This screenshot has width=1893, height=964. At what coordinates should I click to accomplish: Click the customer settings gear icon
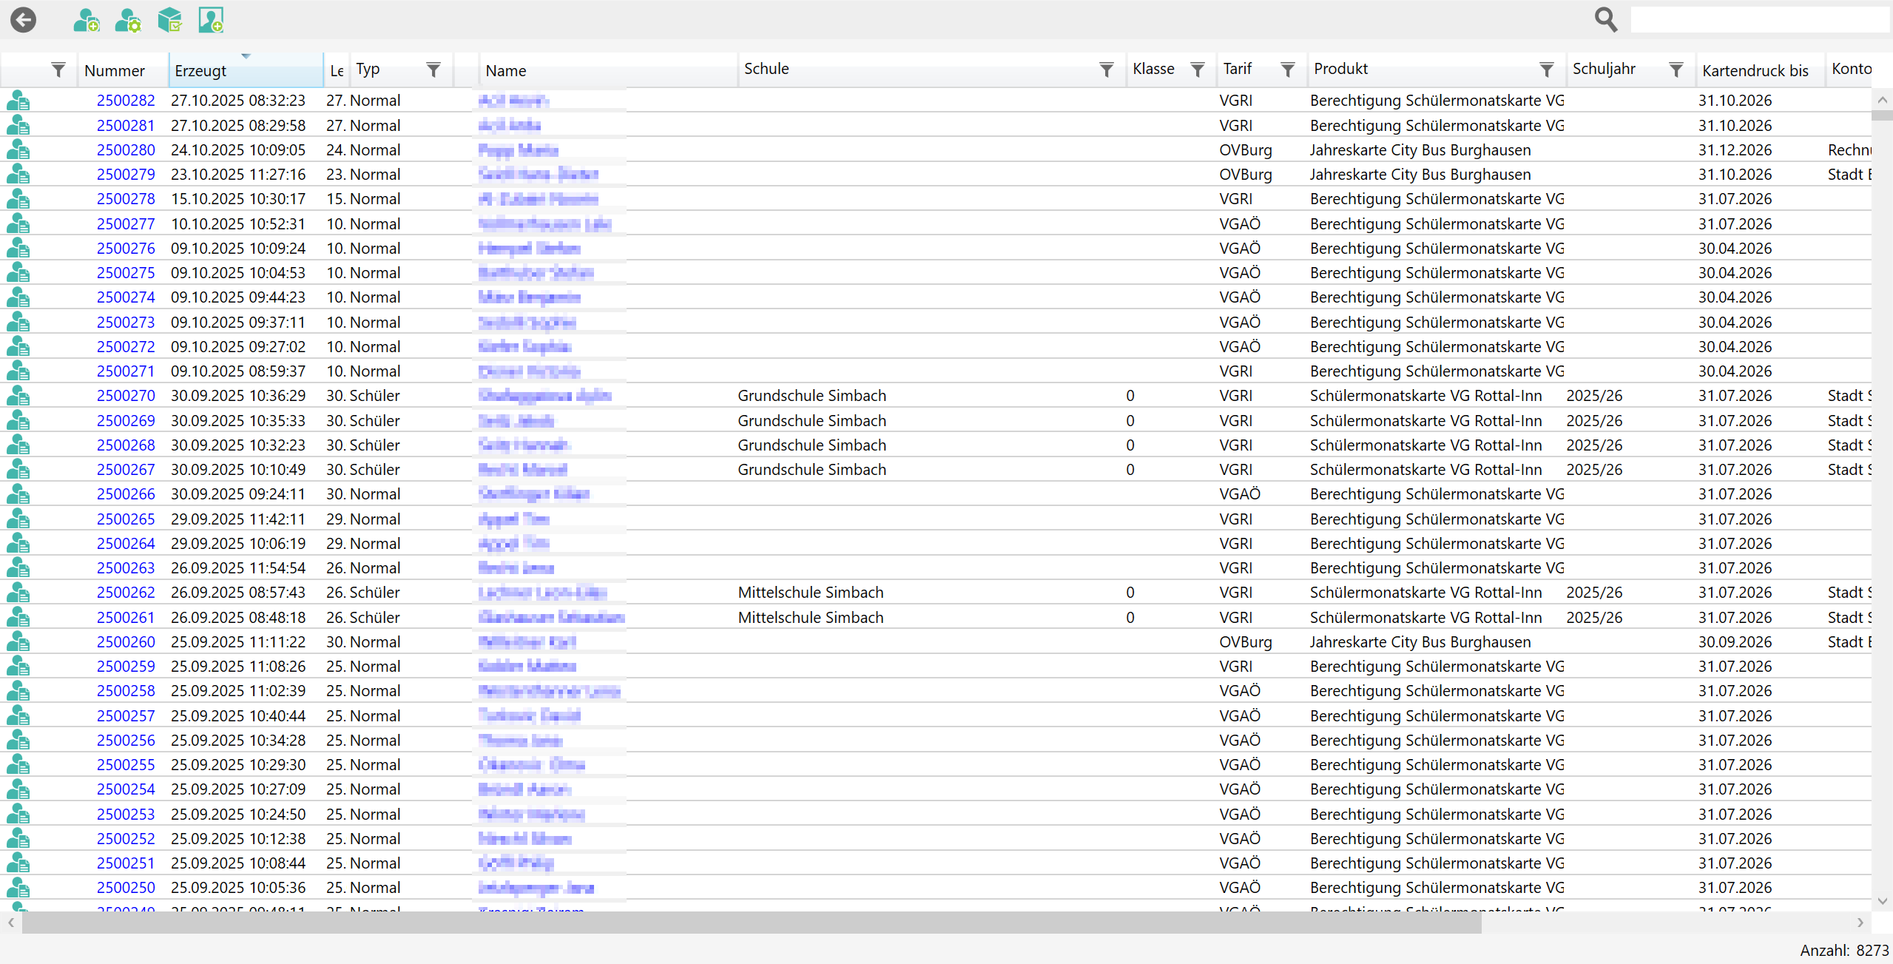pos(128,20)
